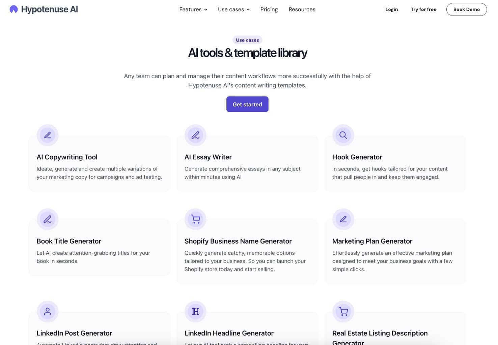Screen dimensions: 498x345
Task: Click the AI Essay Writer pen icon
Action: 195,135
